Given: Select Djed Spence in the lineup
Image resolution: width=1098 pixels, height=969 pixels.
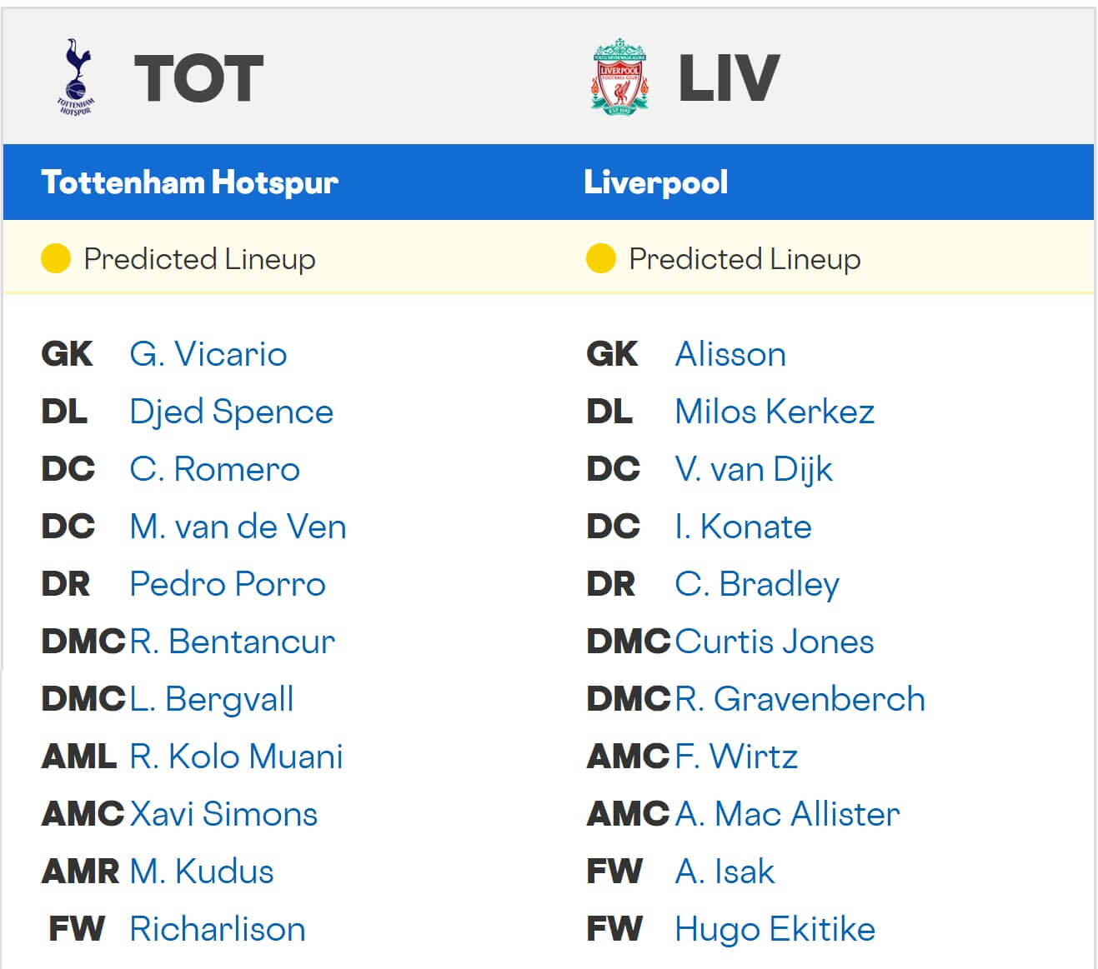Looking at the screenshot, I should tap(232, 412).
